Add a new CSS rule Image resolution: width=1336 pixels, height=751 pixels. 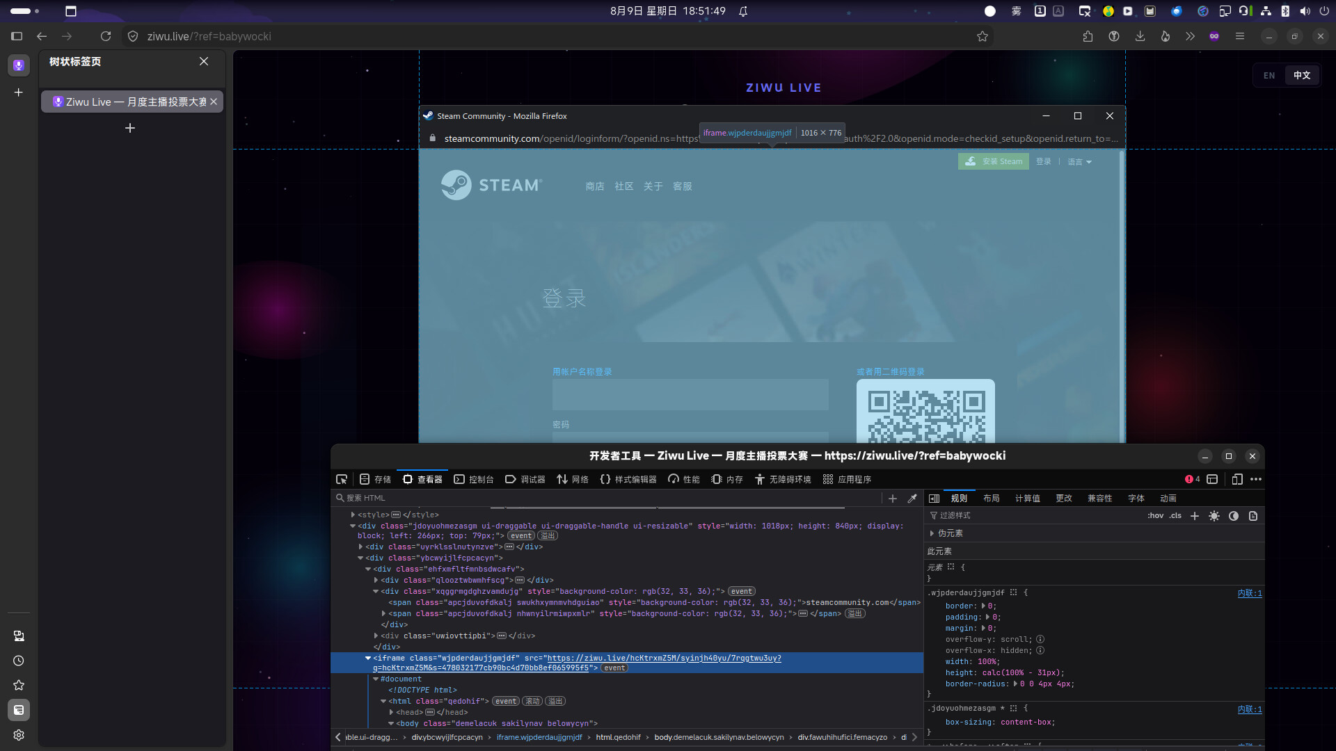point(1195,516)
